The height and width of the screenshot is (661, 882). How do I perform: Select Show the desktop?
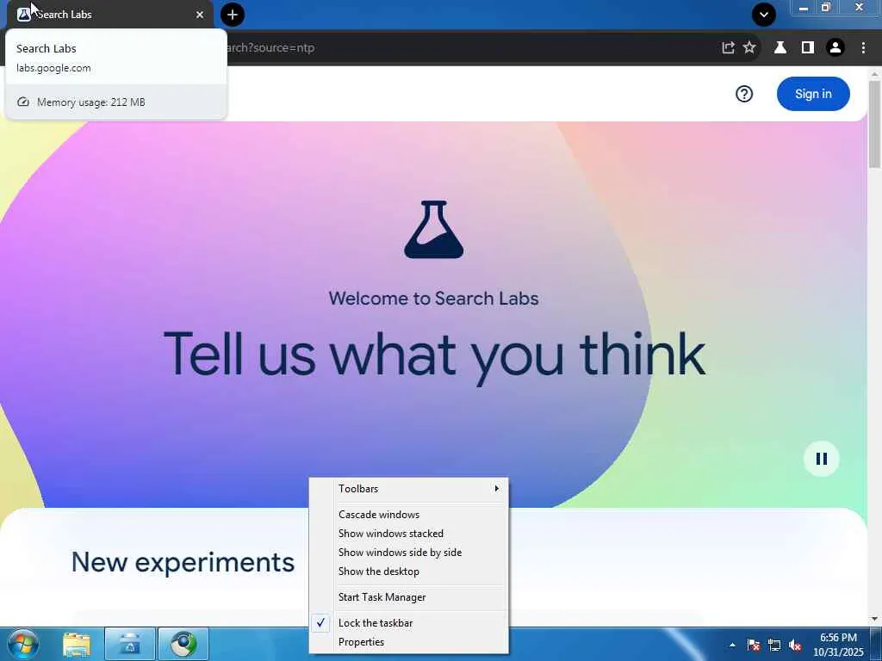tap(409, 571)
